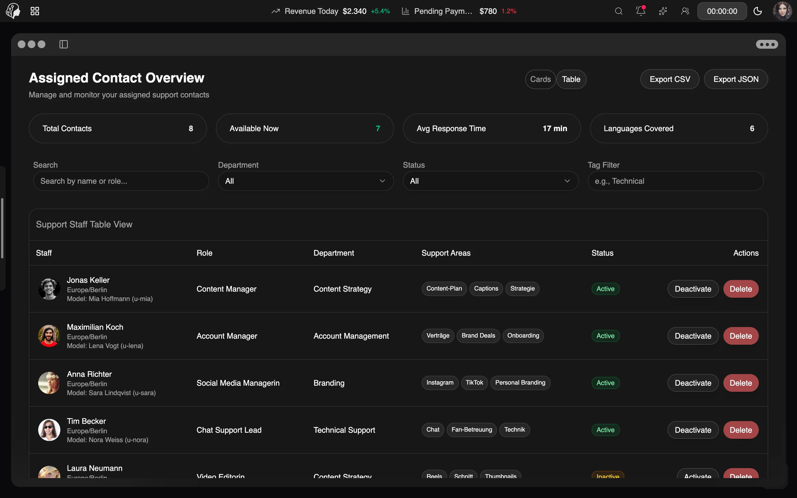
Task: Open the window three-dot options menu
Action: (x=767, y=44)
